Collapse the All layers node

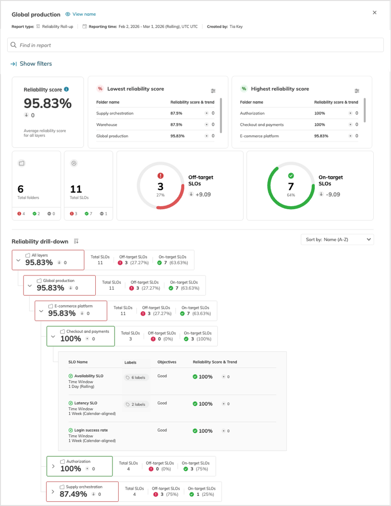[18, 260]
